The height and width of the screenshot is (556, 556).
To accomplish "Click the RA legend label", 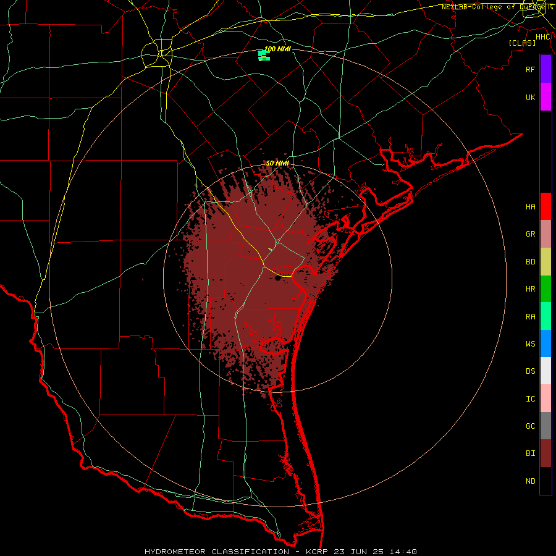I will (x=530, y=317).
